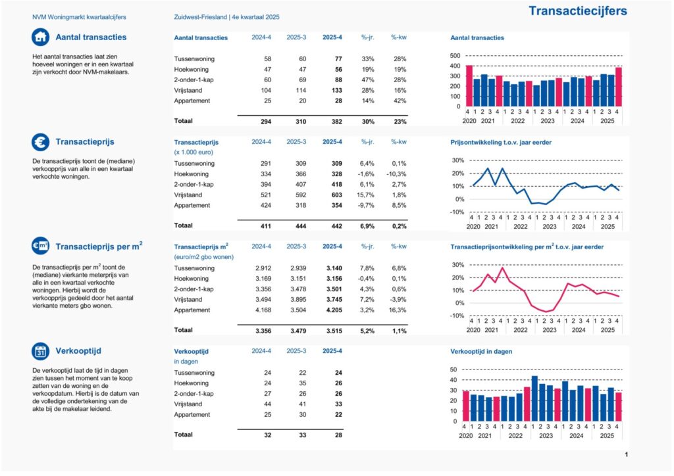Image resolution: width=674 pixels, height=476 pixels.
Task: Select the 16,3% value in Appartement price-per-m² row
Action: click(398, 310)
